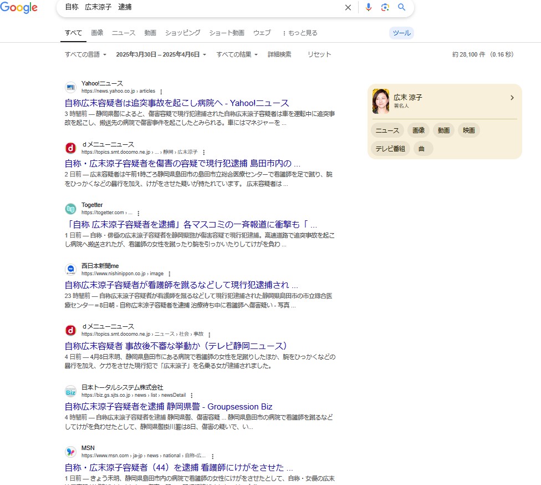Open the すべての結果 dropdown
Image resolution: width=541 pixels, height=485 pixels.
[237, 54]
